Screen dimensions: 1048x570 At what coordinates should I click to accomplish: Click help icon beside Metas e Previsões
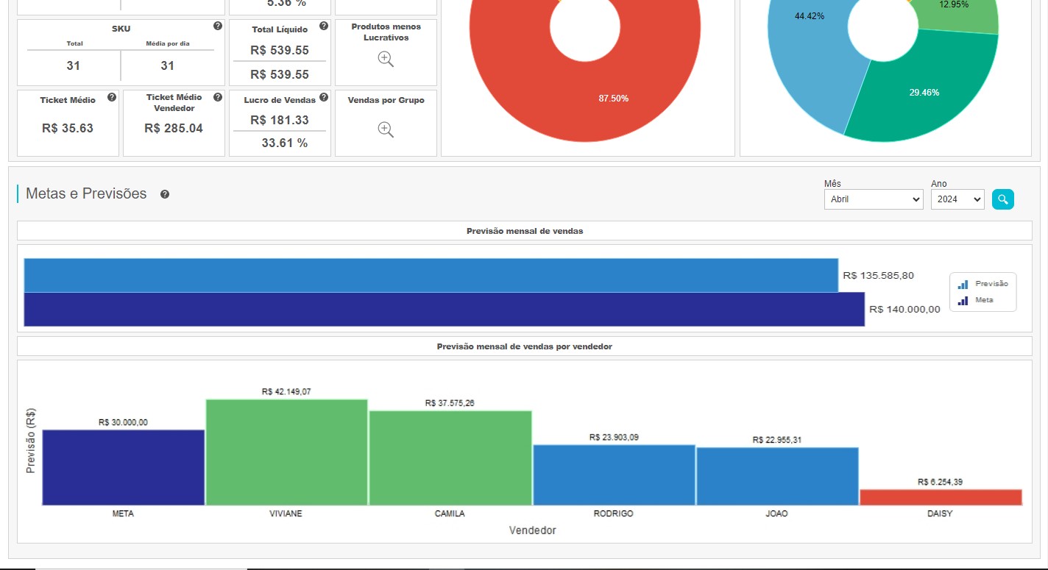165,194
